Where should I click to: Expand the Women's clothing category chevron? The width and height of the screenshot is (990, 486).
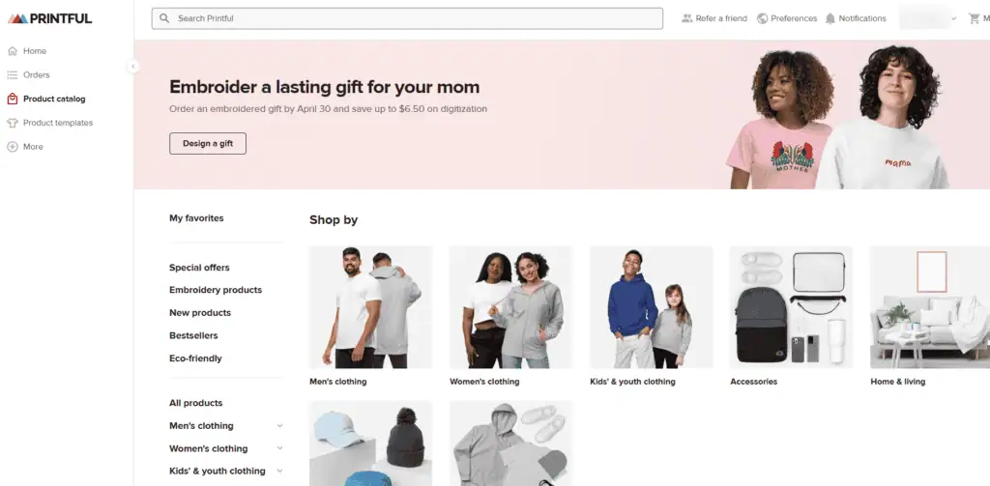279,448
